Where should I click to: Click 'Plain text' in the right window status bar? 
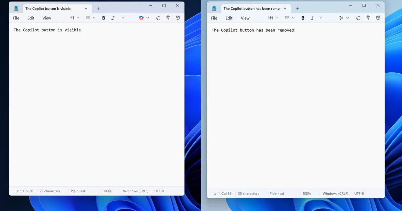point(277,194)
